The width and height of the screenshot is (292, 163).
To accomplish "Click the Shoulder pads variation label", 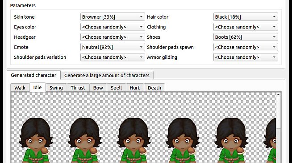I will [40, 57].
